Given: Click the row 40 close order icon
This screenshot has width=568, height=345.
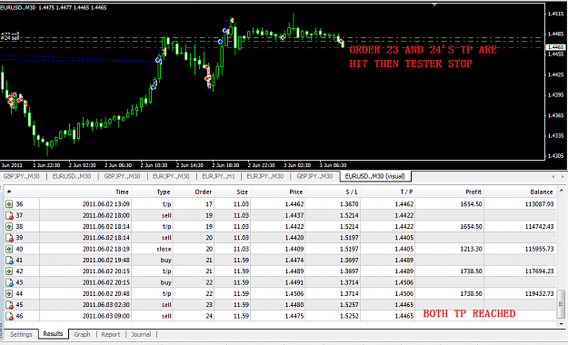Looking at the screenshot, I should point(9,249).
